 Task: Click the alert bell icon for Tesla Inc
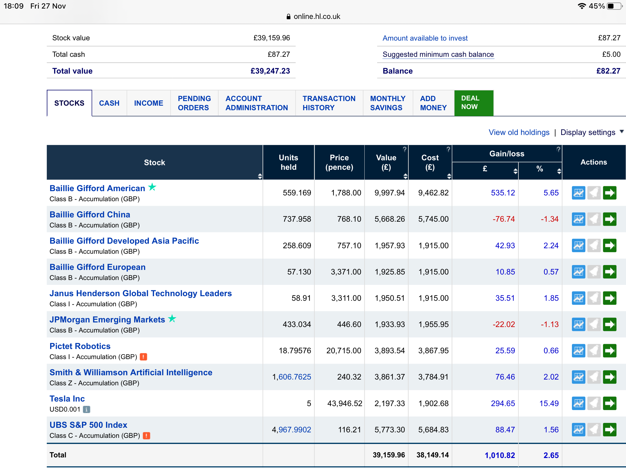pos(594,403)
